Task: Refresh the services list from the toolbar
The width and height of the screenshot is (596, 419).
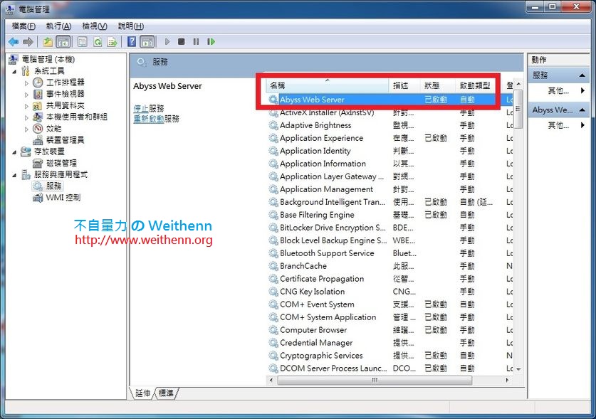Action: (96, 41)
